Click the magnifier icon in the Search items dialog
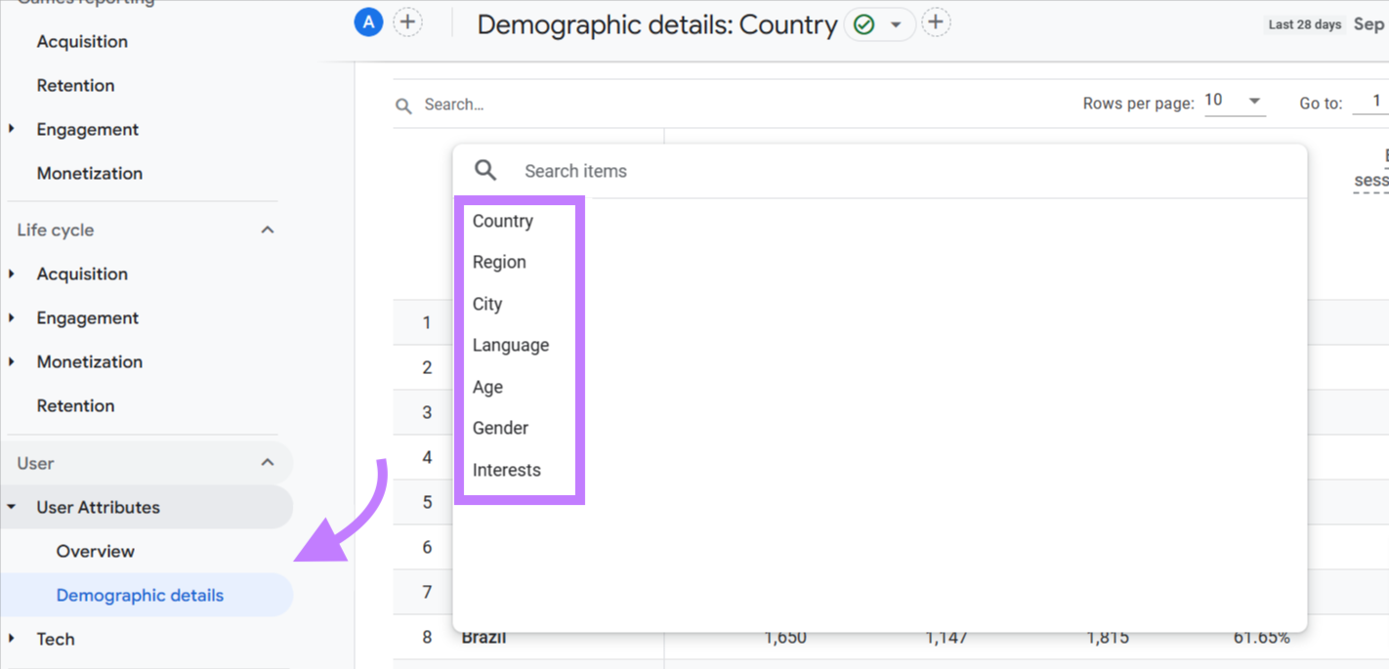Viewport: 1389px width, 669px height. point(484,170)
